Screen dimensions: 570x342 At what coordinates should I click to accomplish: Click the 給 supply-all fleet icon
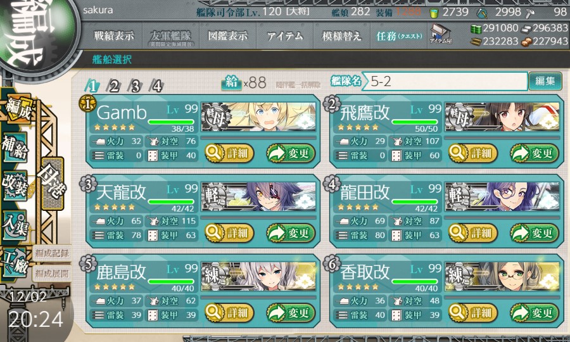(x=232, y=83)
